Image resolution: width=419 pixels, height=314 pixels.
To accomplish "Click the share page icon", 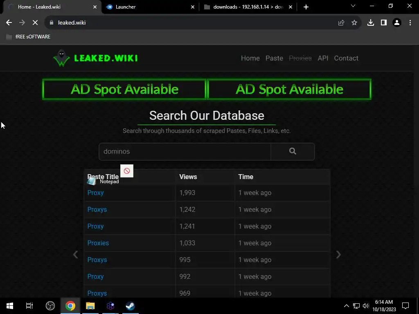I will coord(341,23).
